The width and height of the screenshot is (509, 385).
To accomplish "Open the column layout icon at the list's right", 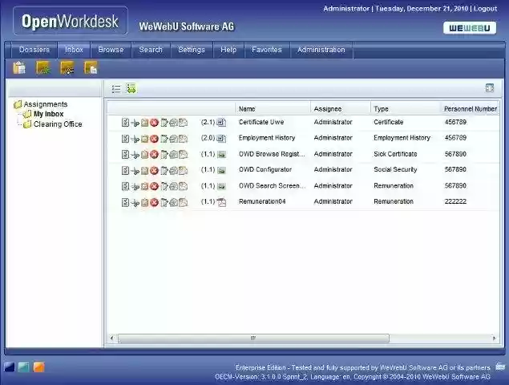I will tap(490, 88).
